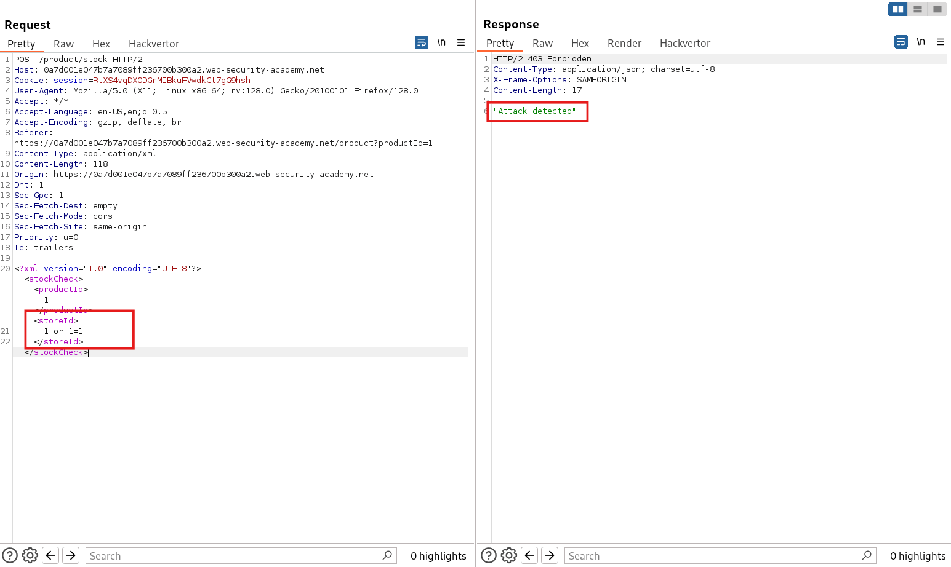
Task: Toggle word wrap icon in Response panel
Action: coord(901,42)
